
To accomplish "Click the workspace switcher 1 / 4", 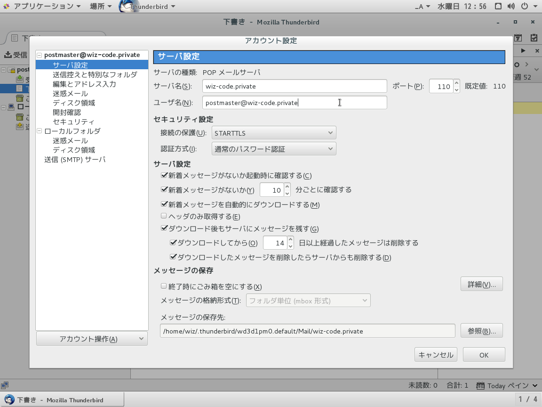I will (x=527, y=400).
